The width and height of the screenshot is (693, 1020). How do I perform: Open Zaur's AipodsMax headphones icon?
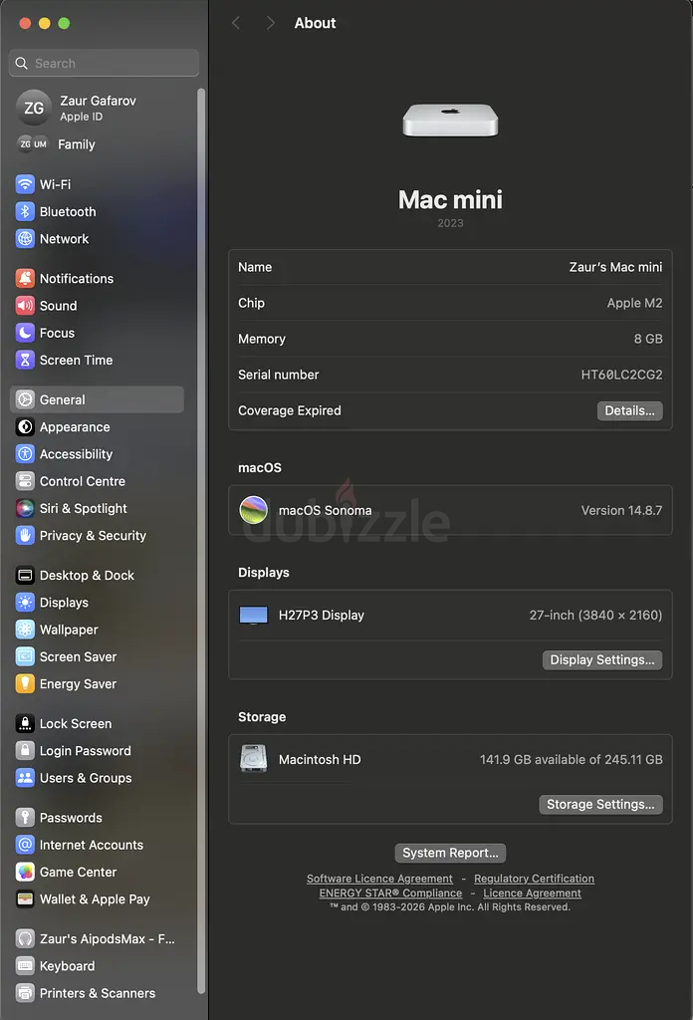click(x=25, y=939)
